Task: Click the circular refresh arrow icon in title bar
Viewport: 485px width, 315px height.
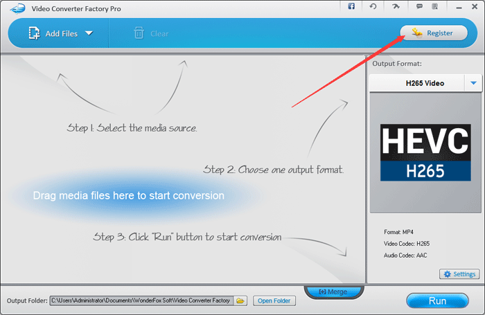Action: pos(373,6)
